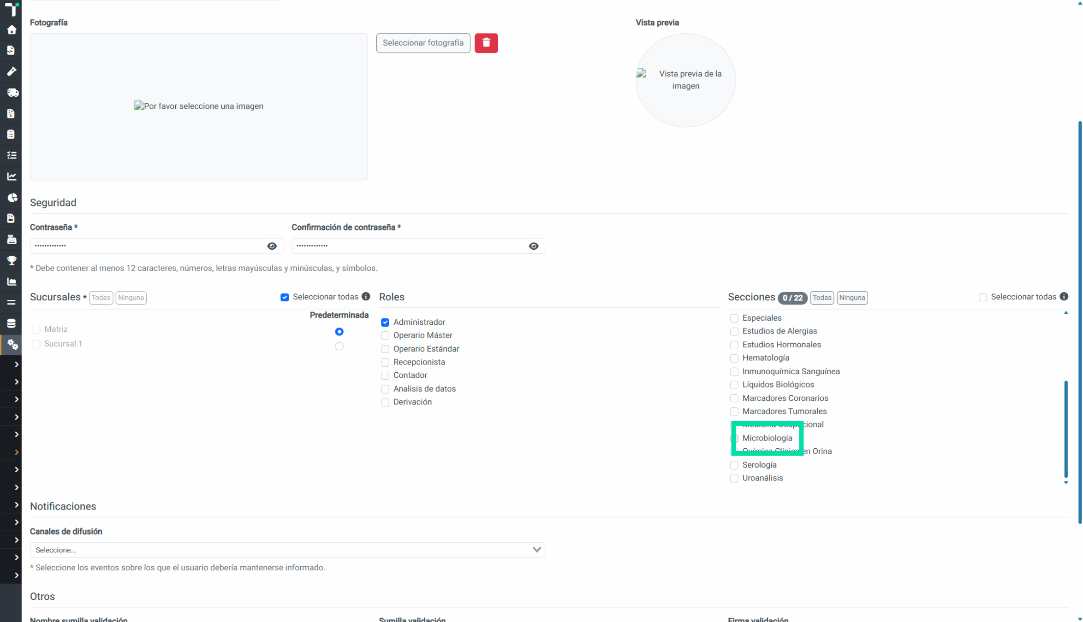Select Sucursal 1 as Predeterminada radio
Image resolution: width=1083 pixels, height=622 pixels.
[x=339, y=346]
